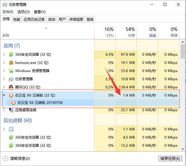Click the 360安全浏览器 app icon
The width and height of the screenshot is (186, 166).
point(11,55)
